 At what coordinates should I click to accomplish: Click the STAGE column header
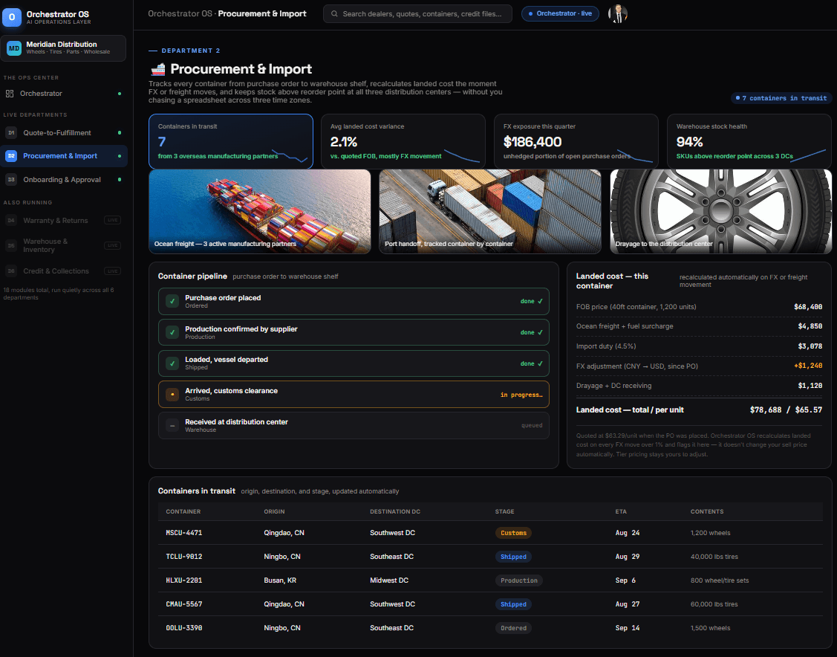[x=504, y=512]
